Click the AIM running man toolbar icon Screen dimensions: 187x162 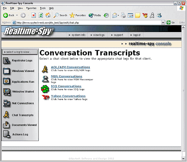[x=152, y=15]
